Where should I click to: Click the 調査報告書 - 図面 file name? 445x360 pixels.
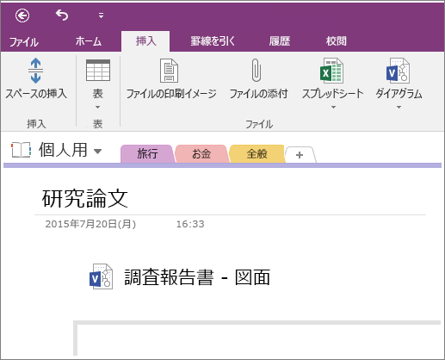[x=197, y=277]
